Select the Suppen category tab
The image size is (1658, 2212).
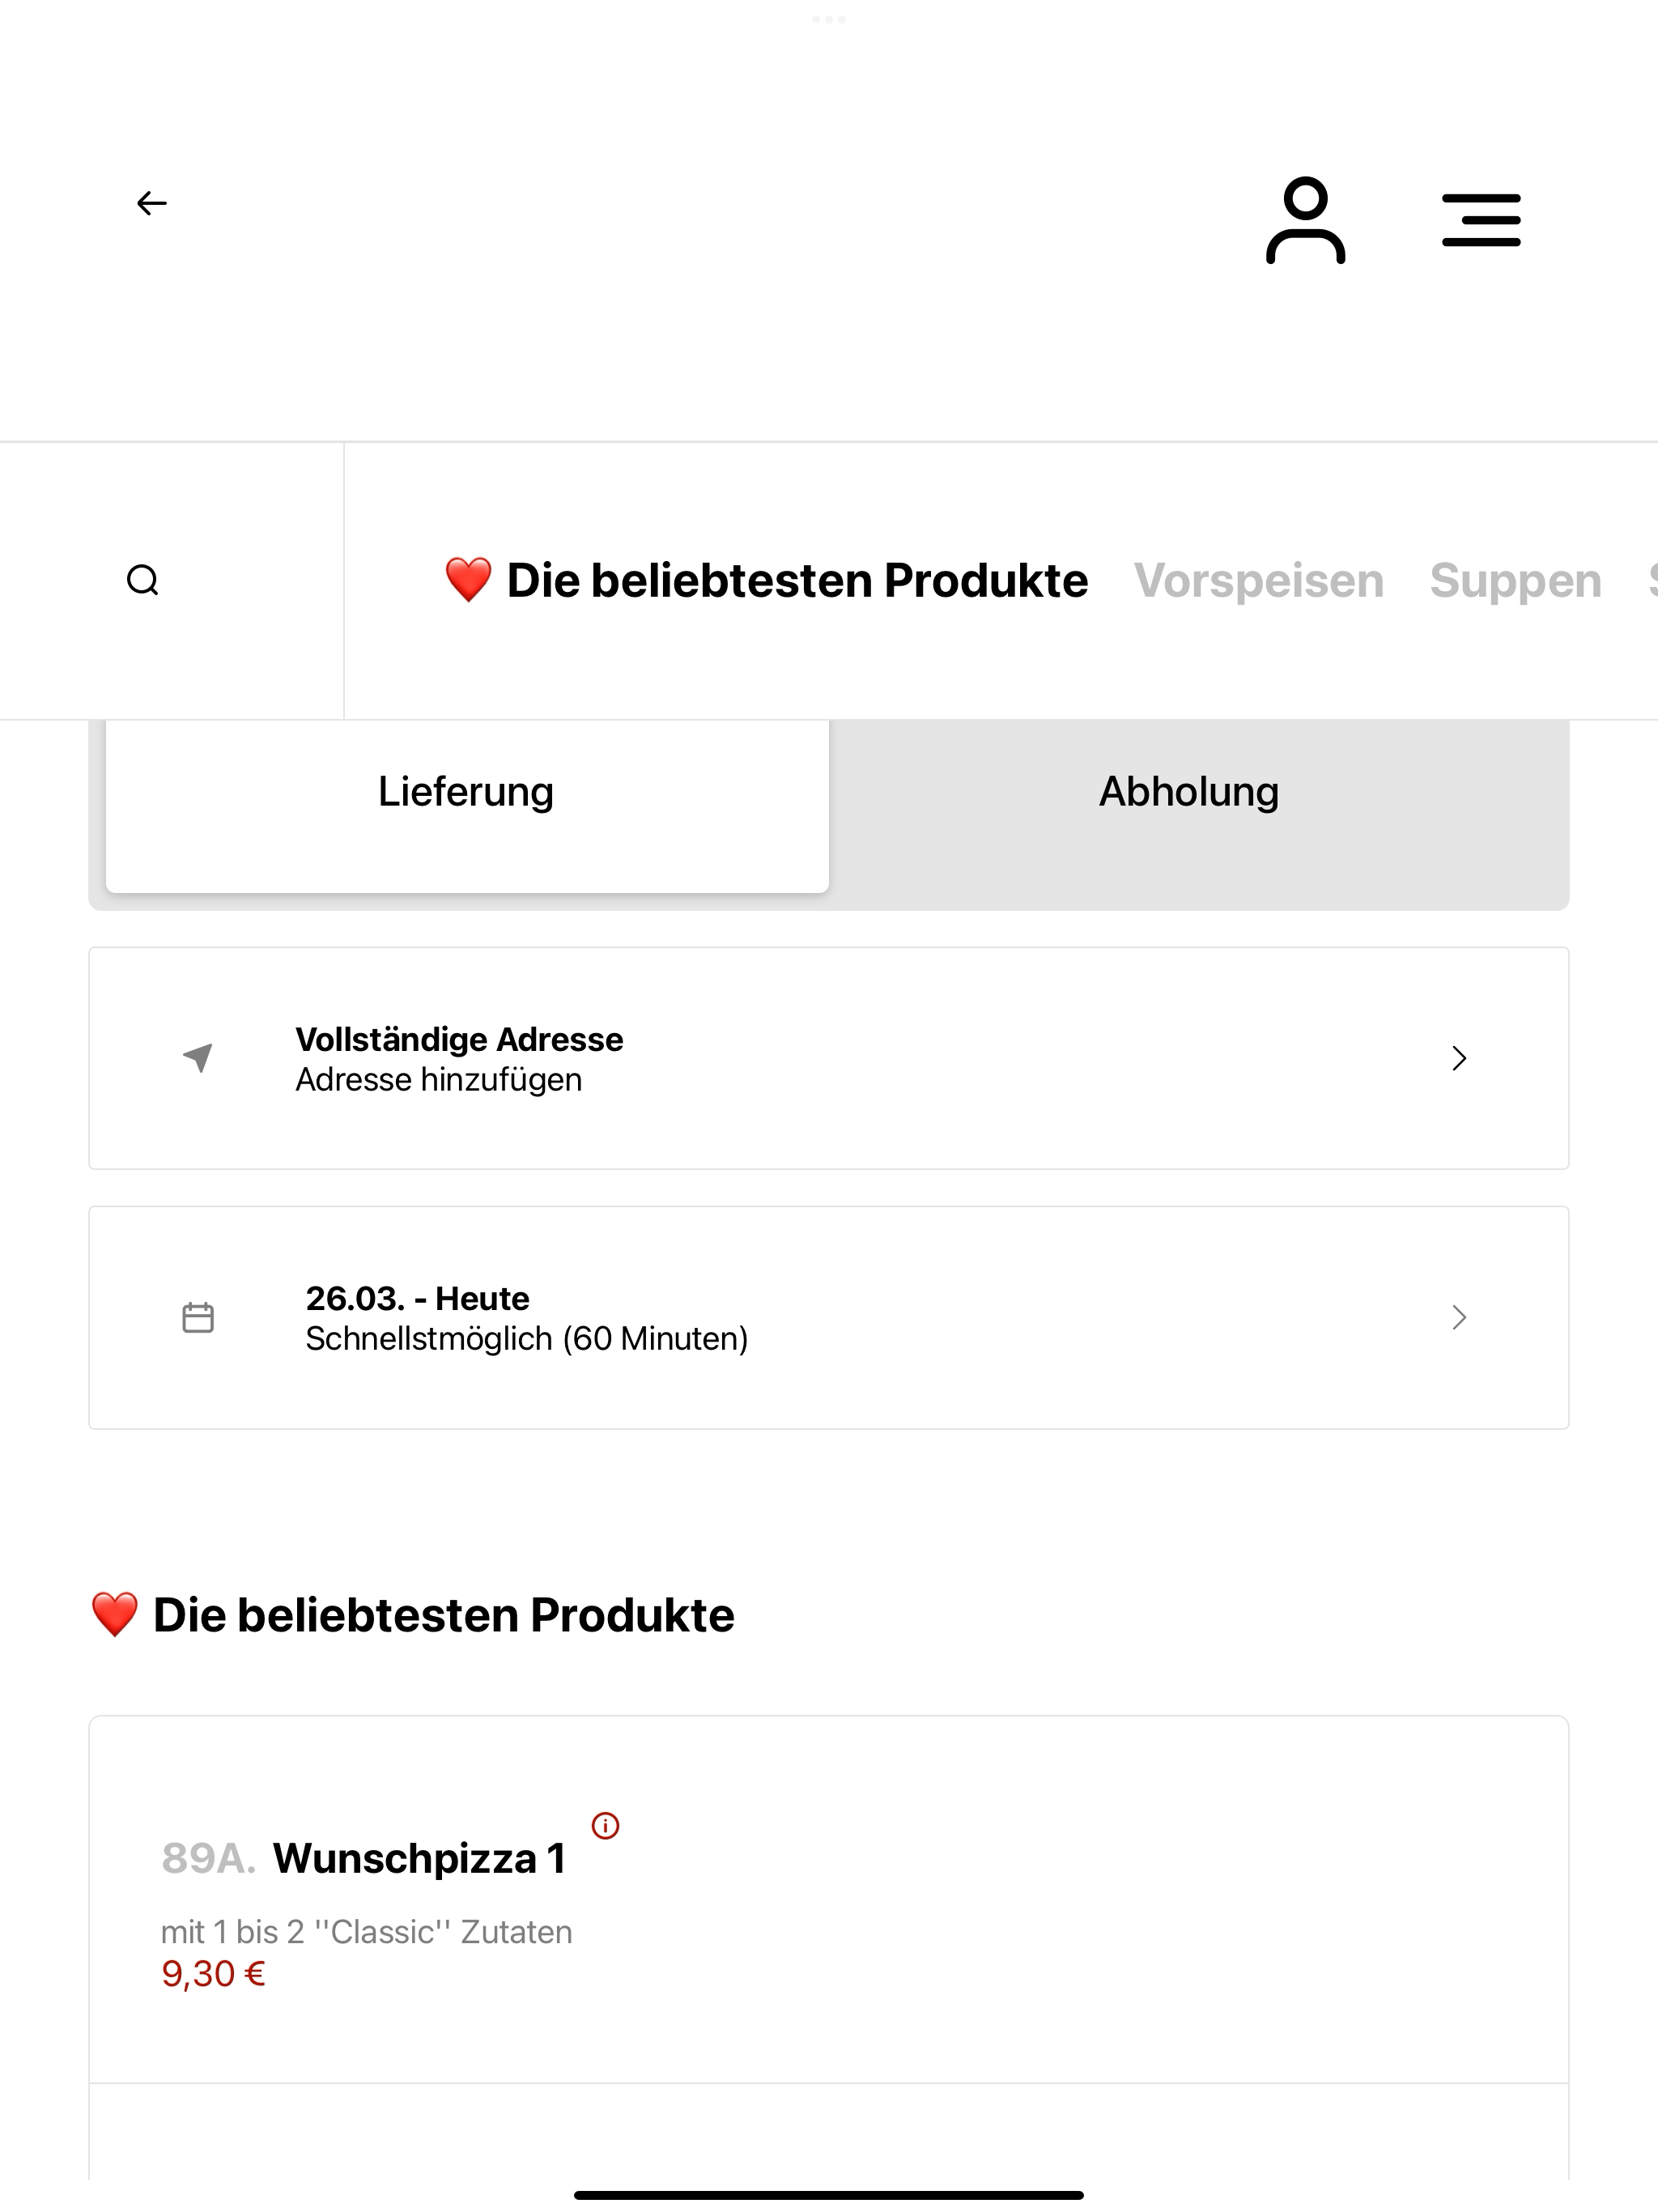tap(1515, 580)
